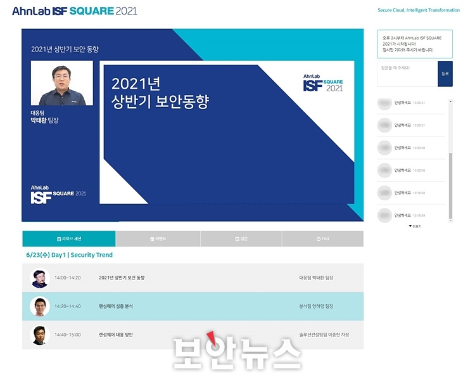The image size is (475, 379).
Task: Click the AhnLab ISF SQUARE 2021 header logo
Action: 75,11
